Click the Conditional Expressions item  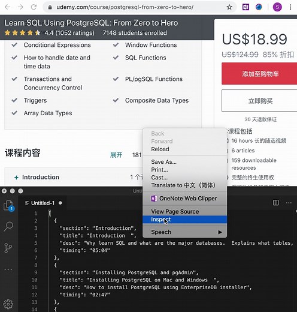[57, 45]
